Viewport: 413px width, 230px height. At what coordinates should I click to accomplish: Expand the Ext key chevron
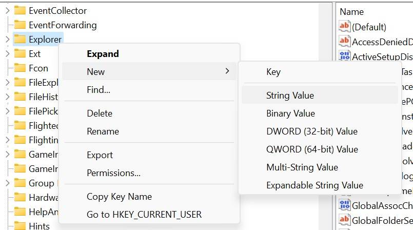(7, 54)
